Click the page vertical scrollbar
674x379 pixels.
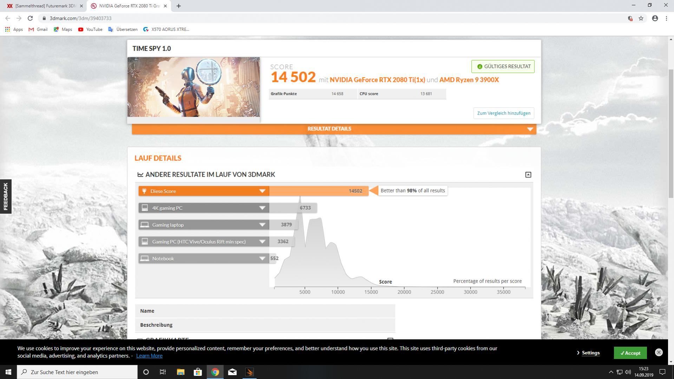pyautogui.click(x=671, y=133)
